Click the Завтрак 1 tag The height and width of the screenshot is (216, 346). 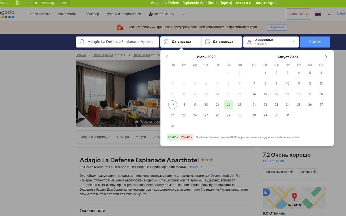tap(307, 172)
